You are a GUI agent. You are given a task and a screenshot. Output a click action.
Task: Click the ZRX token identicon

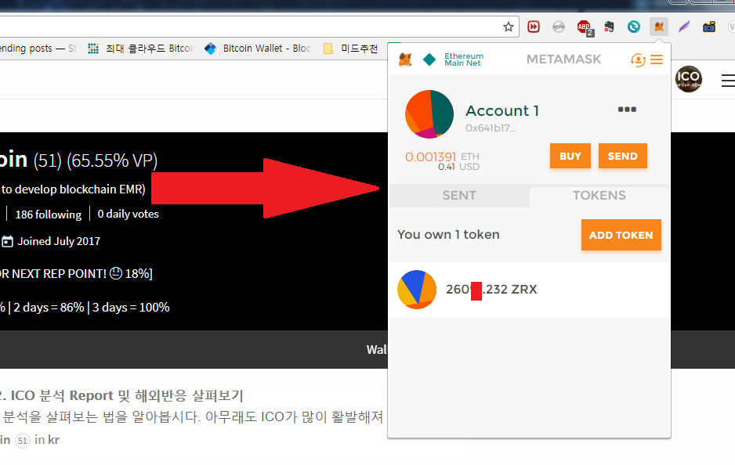point(417,290)
